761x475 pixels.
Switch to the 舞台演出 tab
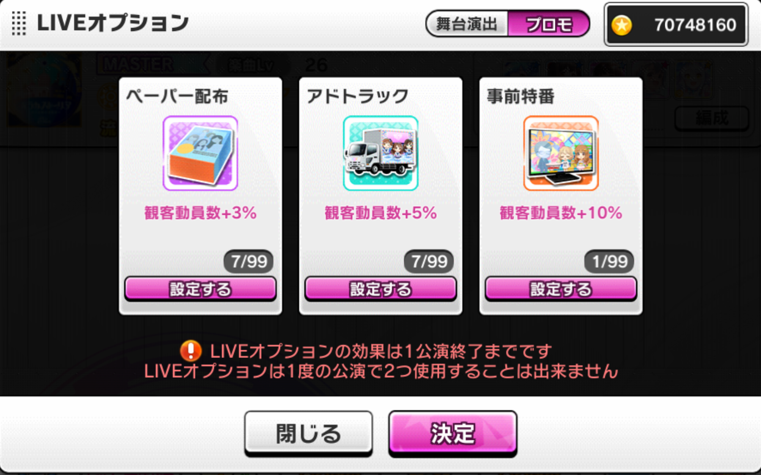click(467, 24)
